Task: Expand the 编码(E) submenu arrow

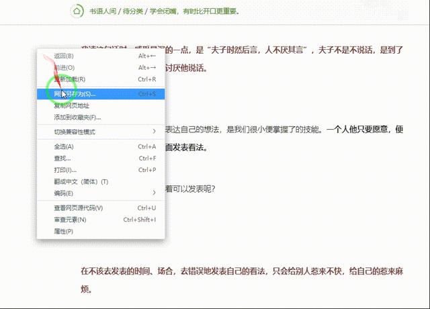Action: point(154,193)
